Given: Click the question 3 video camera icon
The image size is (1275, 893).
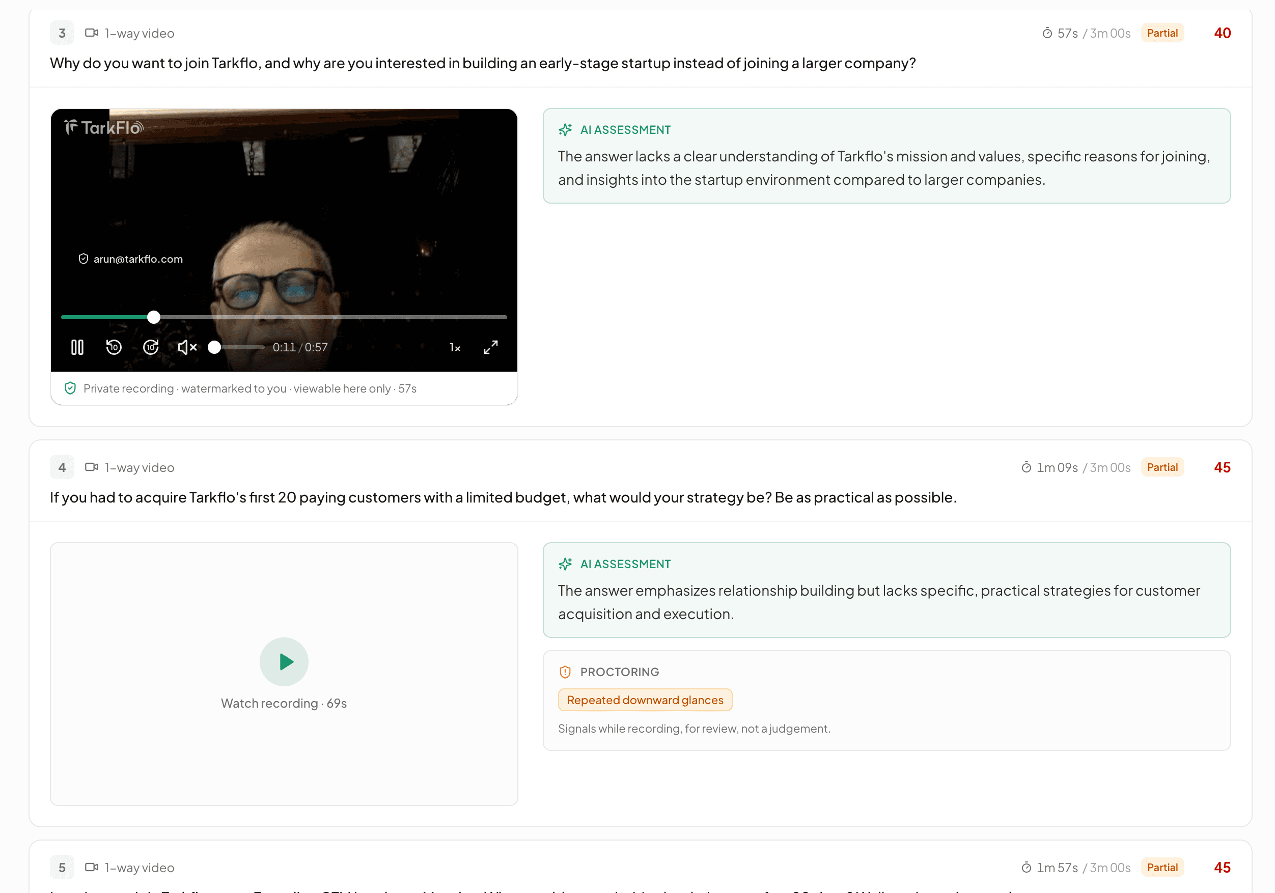Looking at the screenshot, I should (x=92, y=33).
